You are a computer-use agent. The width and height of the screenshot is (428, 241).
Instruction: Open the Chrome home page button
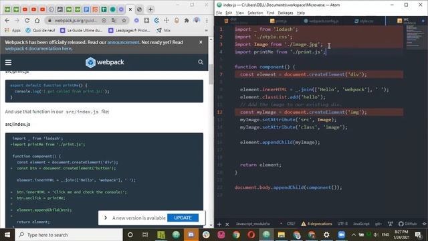click(37, 21)
